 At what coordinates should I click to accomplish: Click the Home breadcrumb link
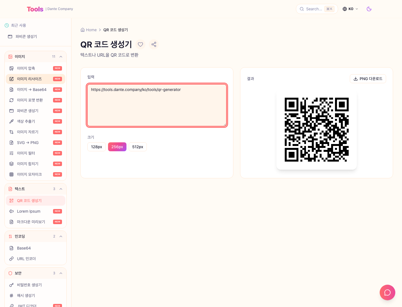[88, 30]
